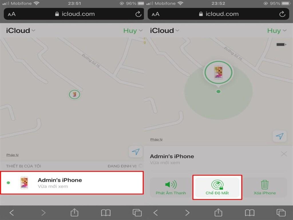
Task: Select Admin's iPhone in device list
Action: (x=72, y=183)
